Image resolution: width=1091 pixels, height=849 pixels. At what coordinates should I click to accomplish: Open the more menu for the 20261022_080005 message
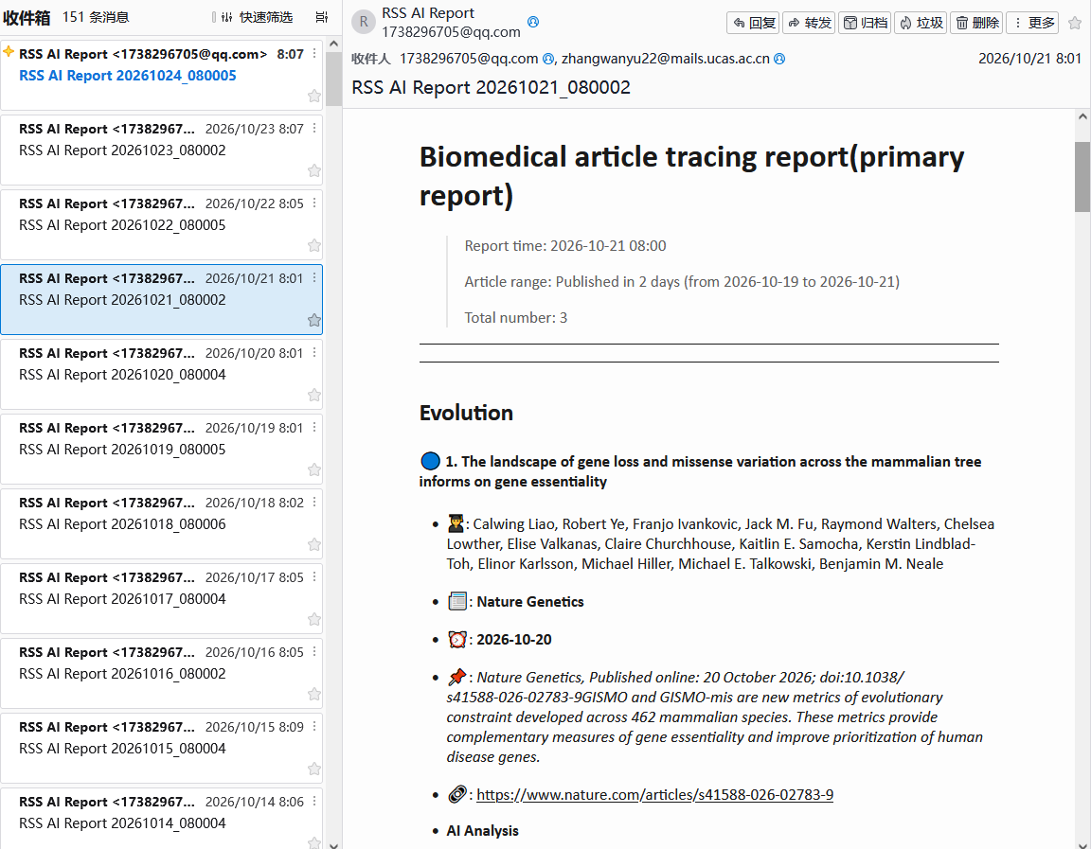click(x=314, y=203)
